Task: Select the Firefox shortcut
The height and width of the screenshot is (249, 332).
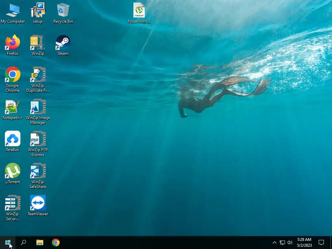Action: (x=13, y=45)
